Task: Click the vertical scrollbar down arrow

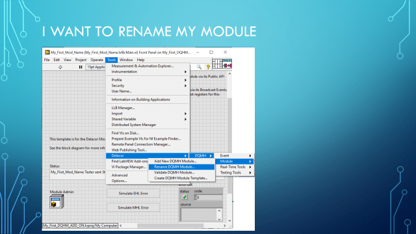Action: [x=229, y=221]
